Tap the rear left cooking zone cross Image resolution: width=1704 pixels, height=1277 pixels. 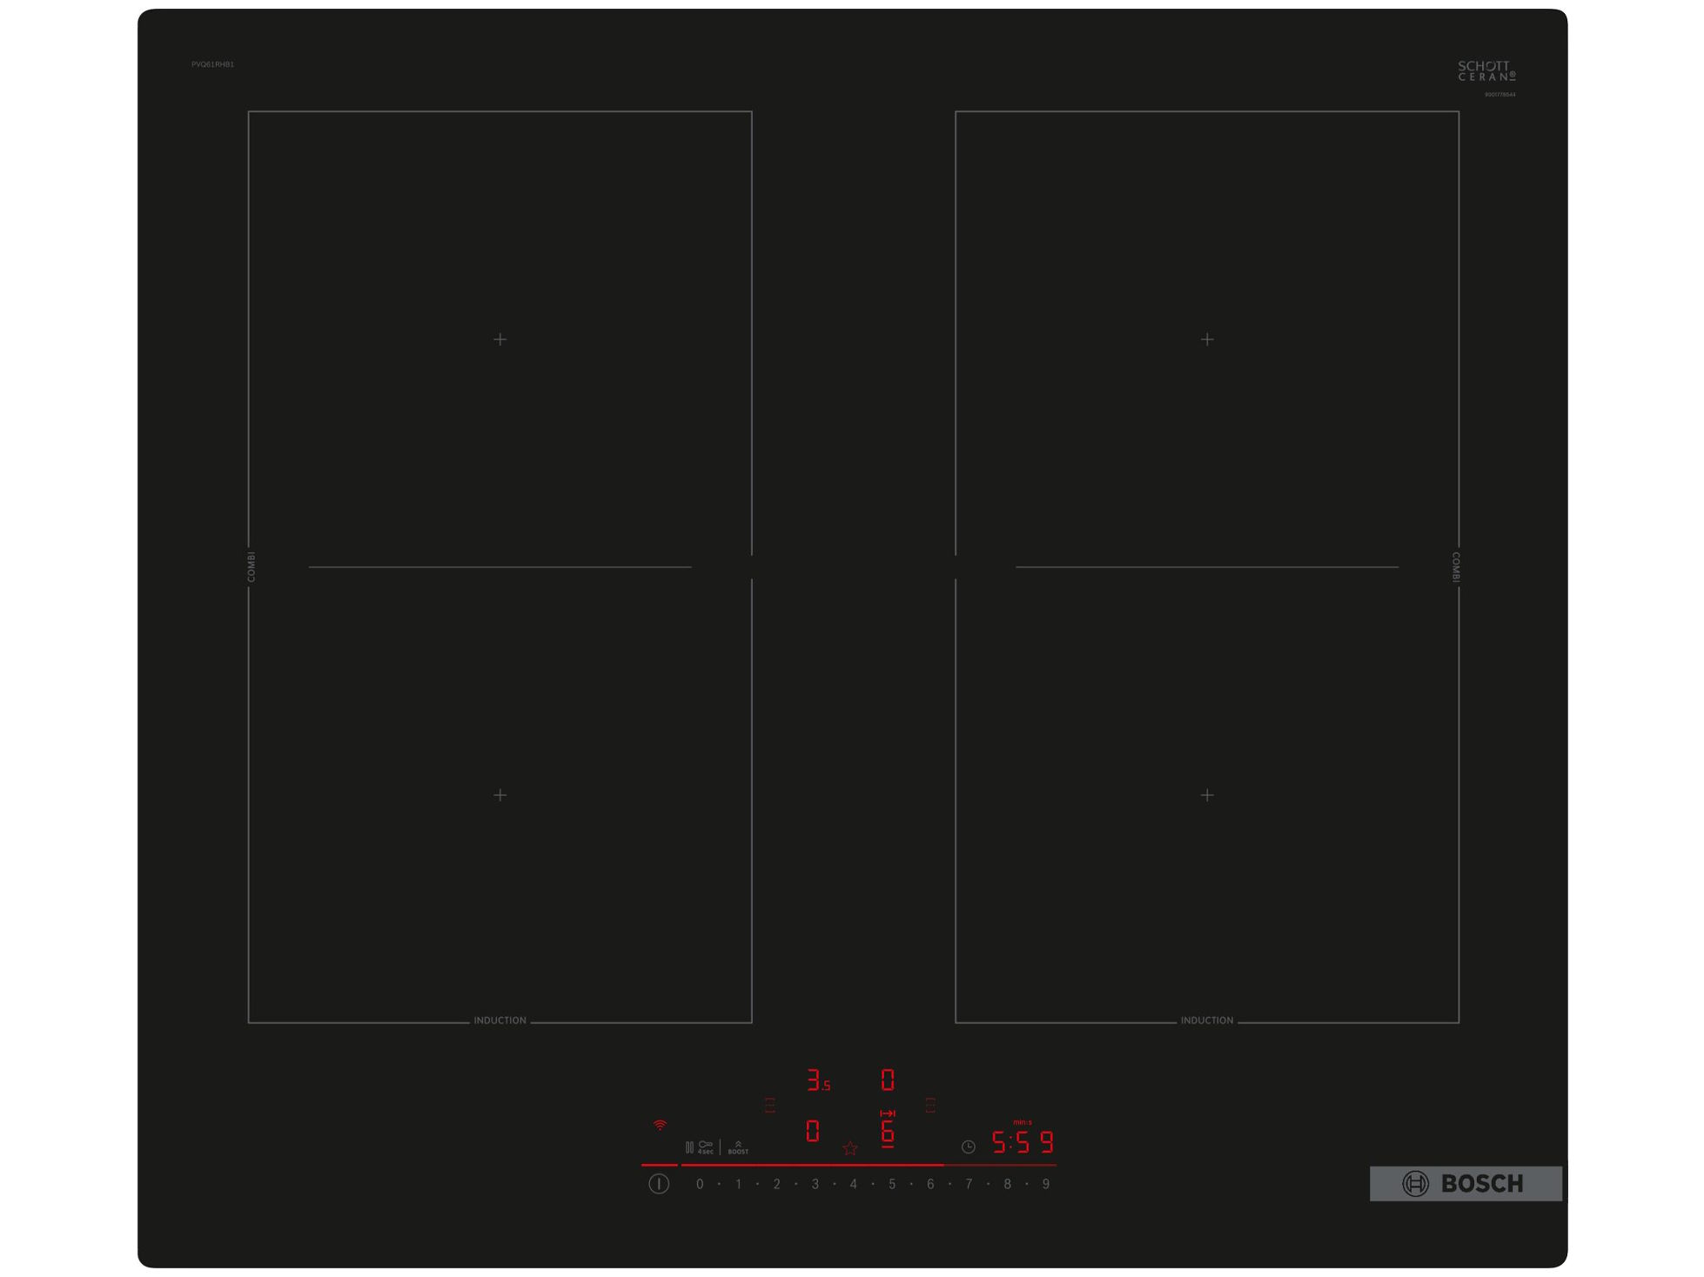point(500,339)
